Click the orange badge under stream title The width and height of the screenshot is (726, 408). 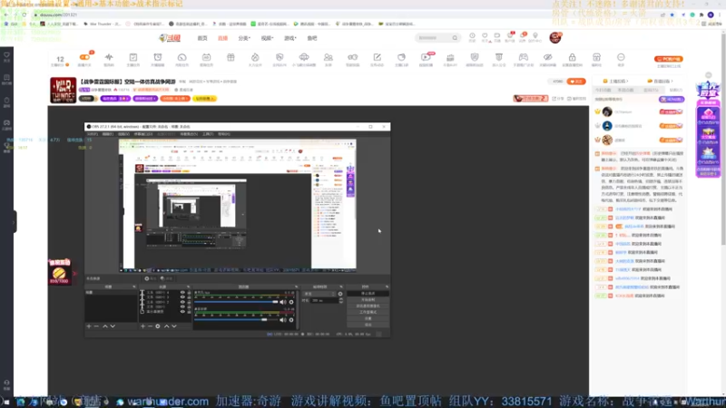tap(175, 99)
